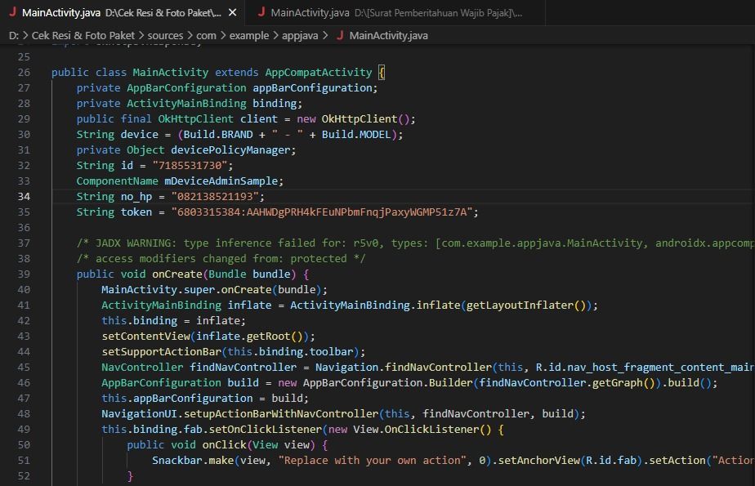Click line number 26 in gutter

(x=24, y=72)
